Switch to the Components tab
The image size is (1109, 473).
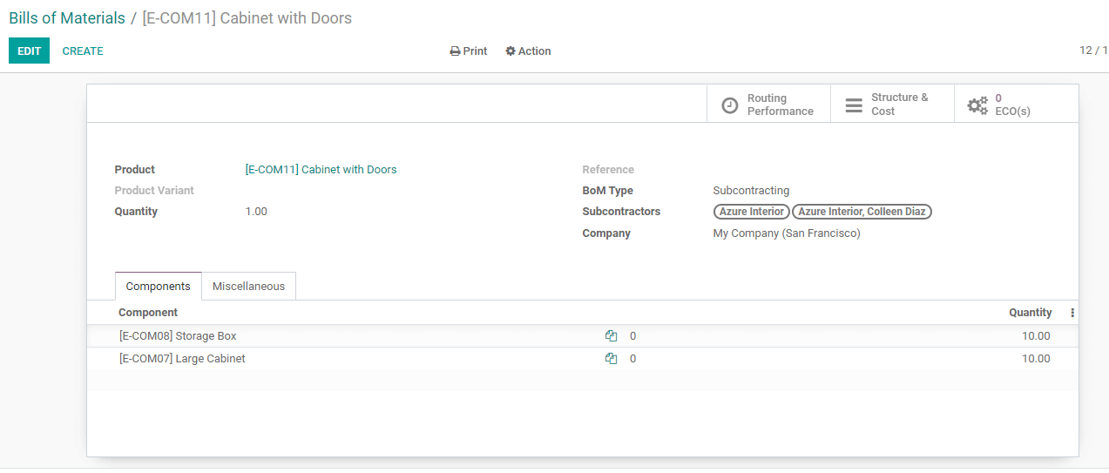coord(159,286)
